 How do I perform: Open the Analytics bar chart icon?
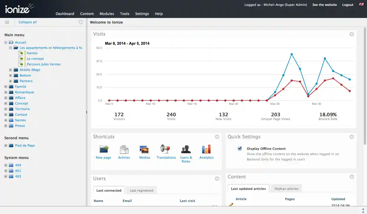click(x=206, y=149)
